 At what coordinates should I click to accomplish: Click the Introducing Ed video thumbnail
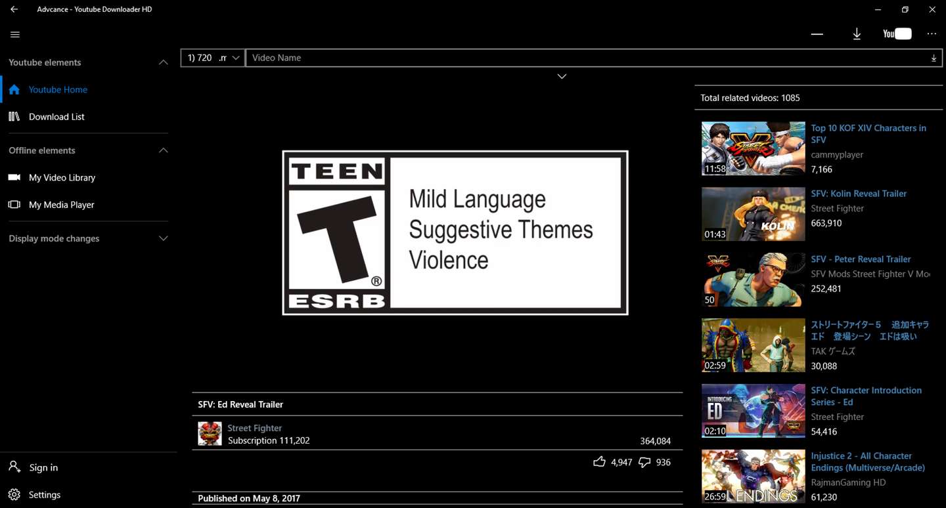[x=753, y=411]
